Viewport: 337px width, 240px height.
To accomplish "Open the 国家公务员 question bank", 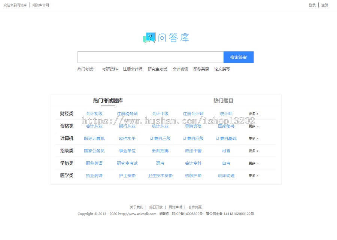I will (95, 151).
